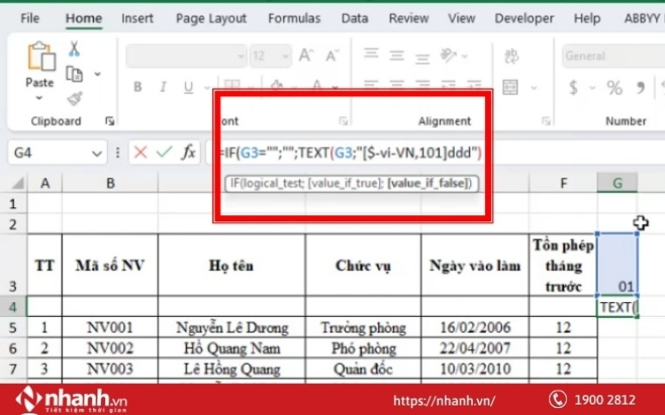
Task: Select column G header
Action: (x=617, y=183)
